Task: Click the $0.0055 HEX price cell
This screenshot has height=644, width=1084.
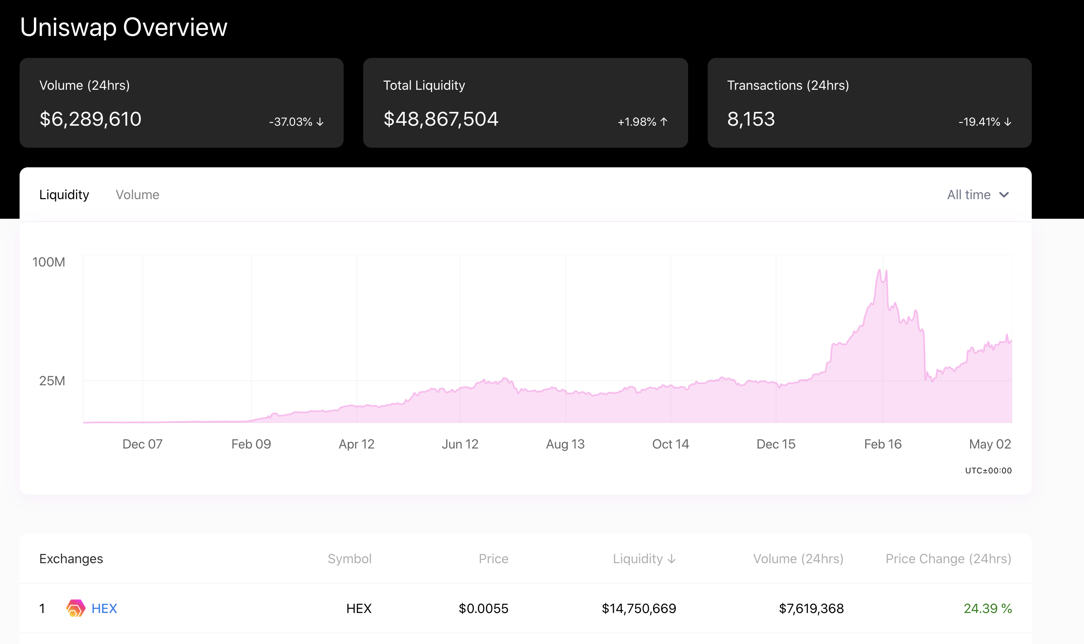Action: click(483, 608)
